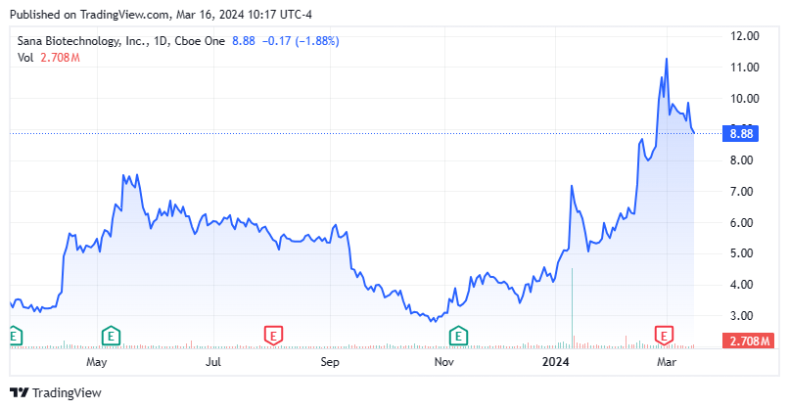789x410 pixels.
Task: Click the 2024 label on time axis
Action: click(x=555, y=362)
